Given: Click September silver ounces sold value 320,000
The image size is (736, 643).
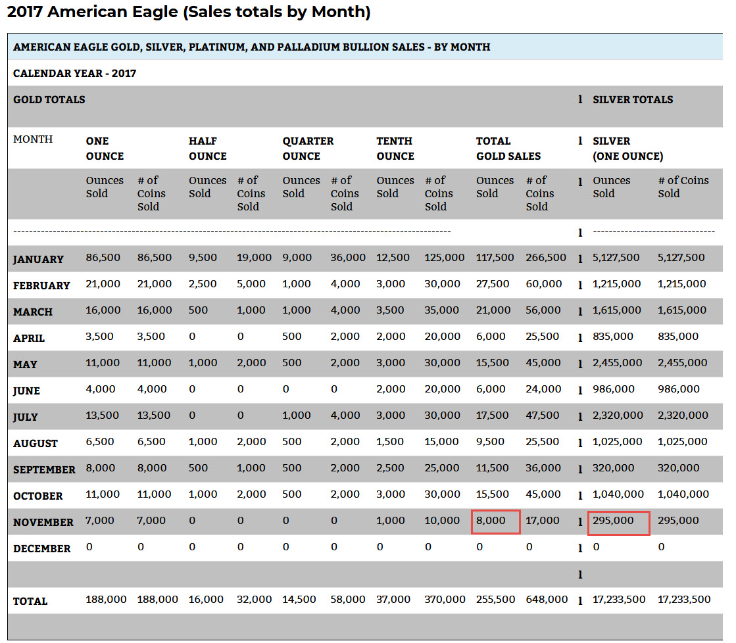Looking at the screenshot, I should [613, 468].
